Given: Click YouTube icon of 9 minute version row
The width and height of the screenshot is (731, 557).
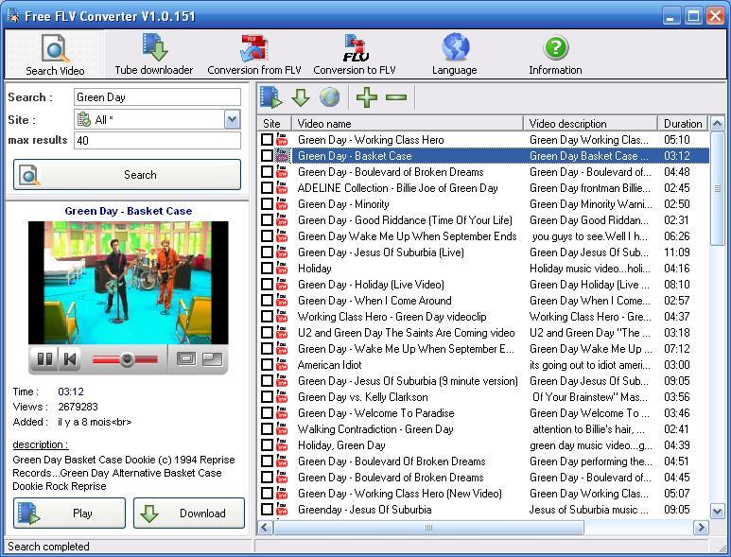Looking at the screenshot, I should pos(282,381).
